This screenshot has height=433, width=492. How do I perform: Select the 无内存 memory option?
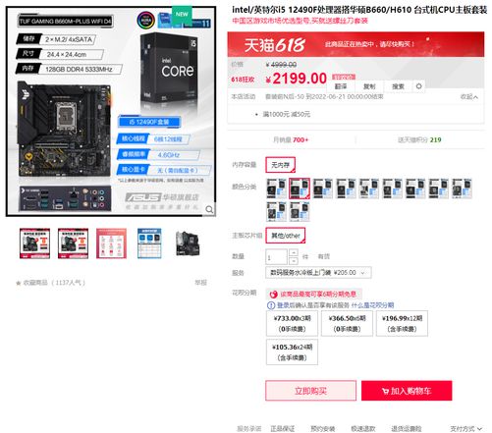281,165
